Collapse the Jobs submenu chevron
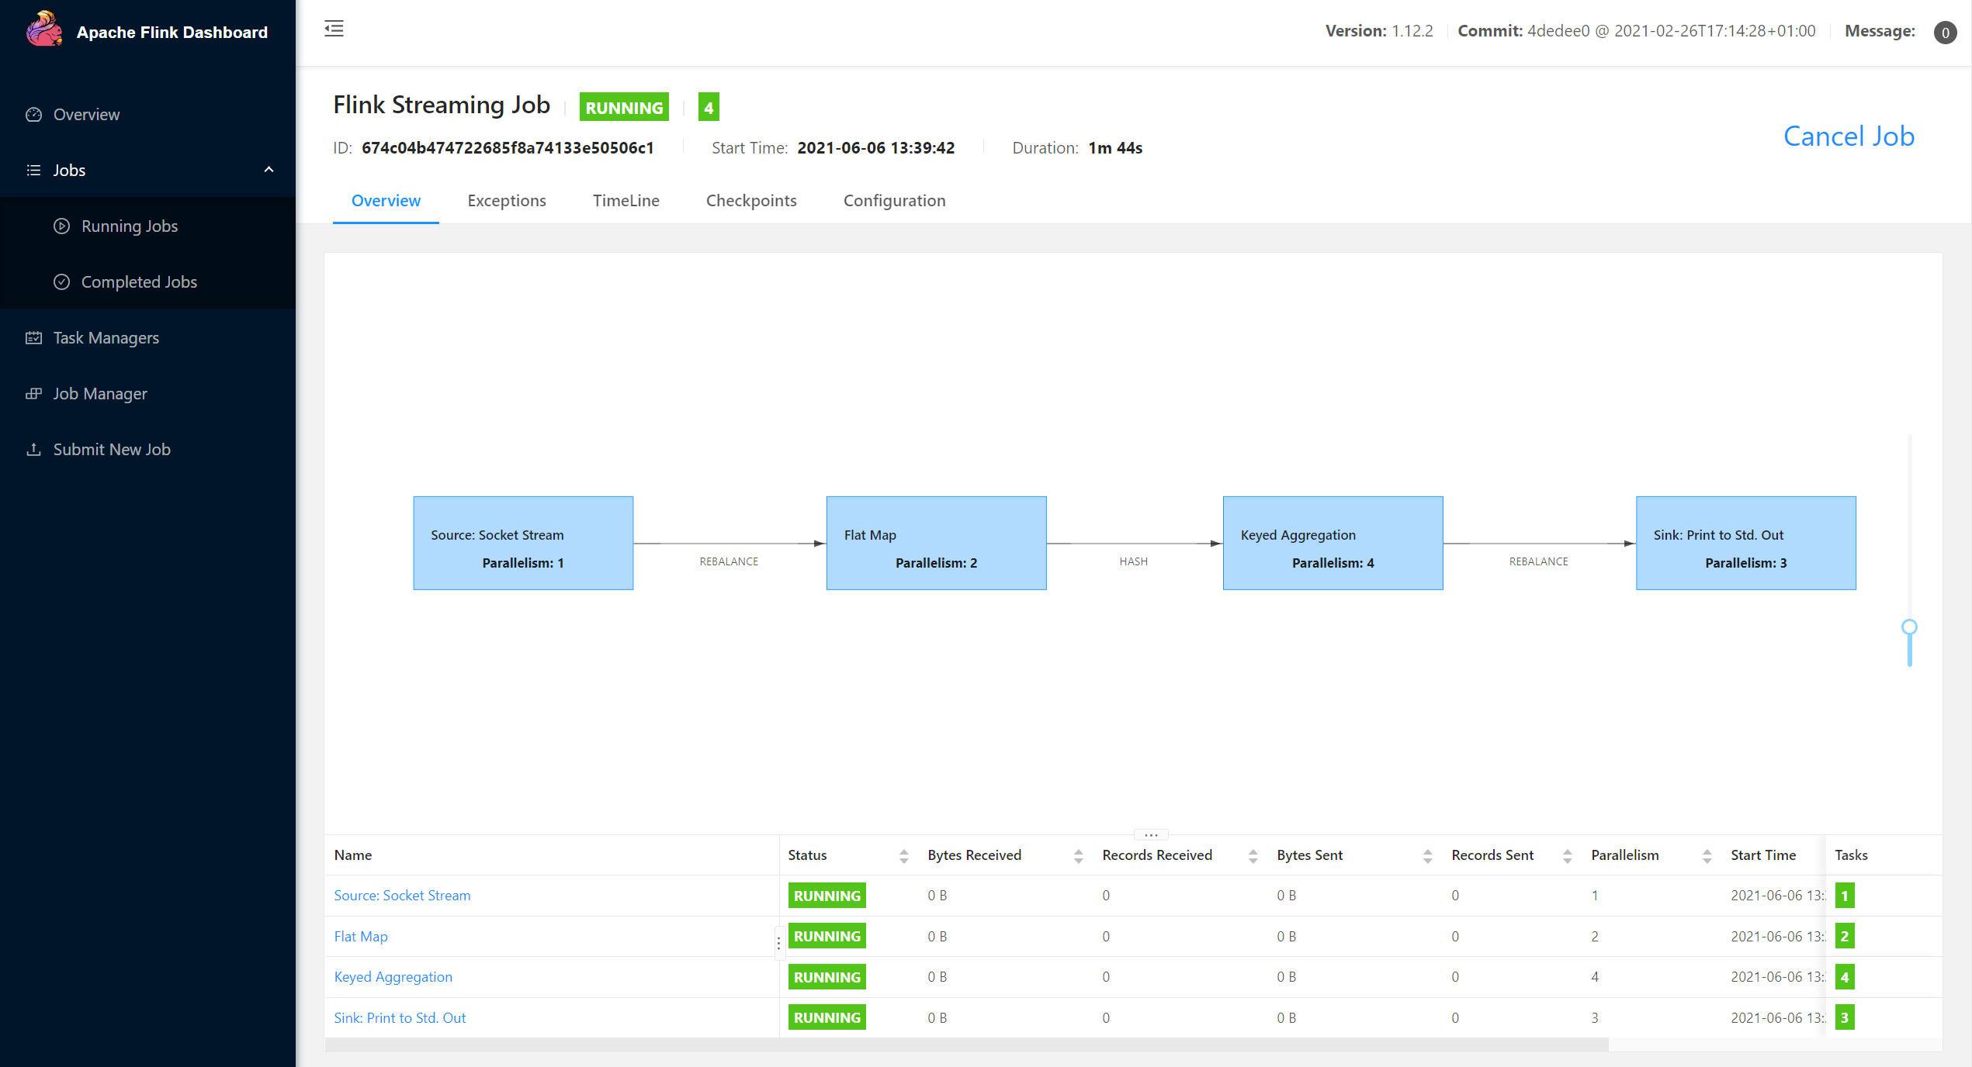This screenshot has width=1972, height=1067. (269, 170)
